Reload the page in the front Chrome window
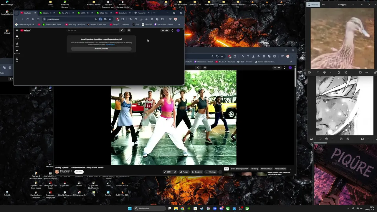Screen dimensions: 377x212 pos(27,19)
